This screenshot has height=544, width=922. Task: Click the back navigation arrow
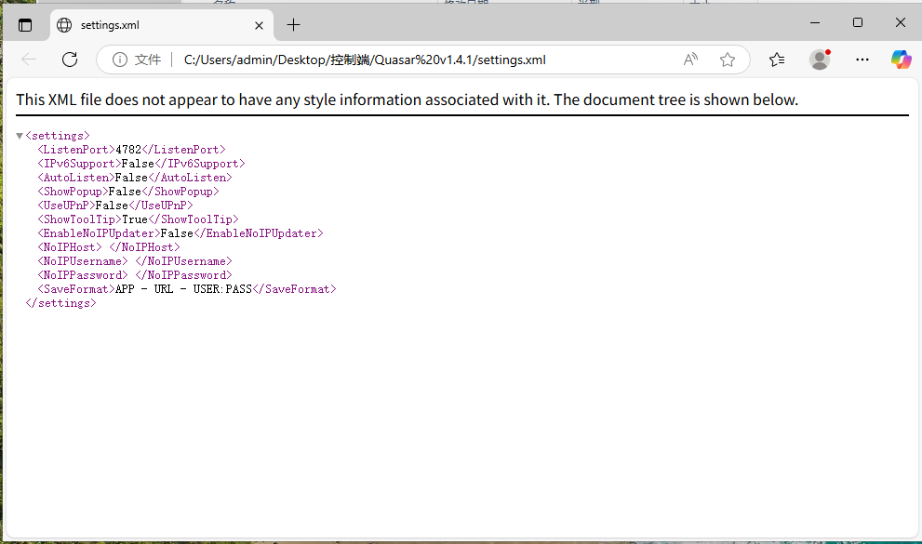coord(29,60)
